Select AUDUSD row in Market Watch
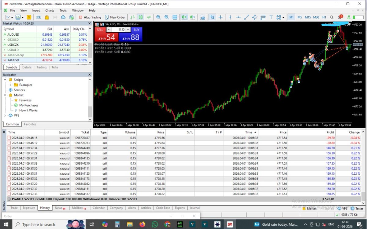 click(46, 35)
